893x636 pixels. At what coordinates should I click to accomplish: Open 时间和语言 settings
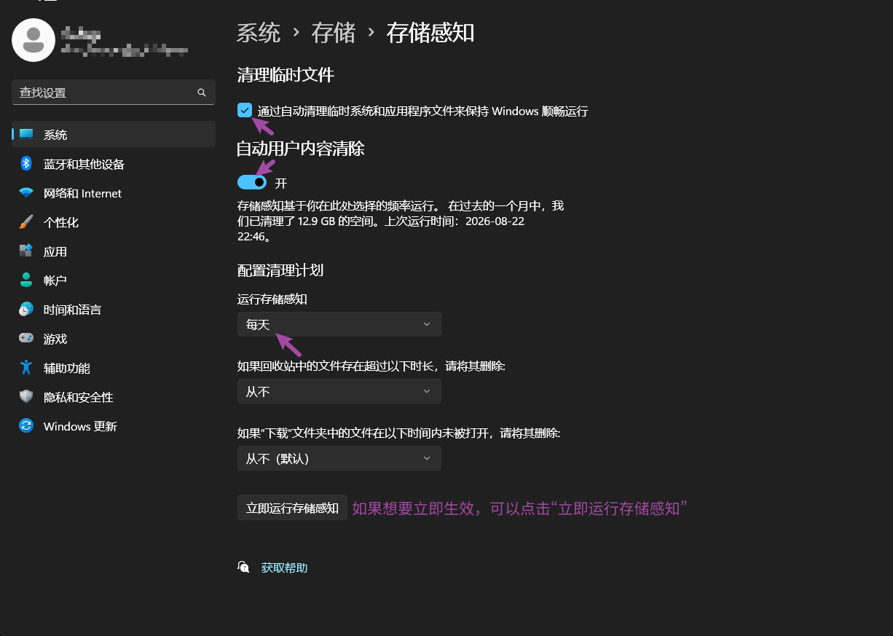click(x=114, y=309)
